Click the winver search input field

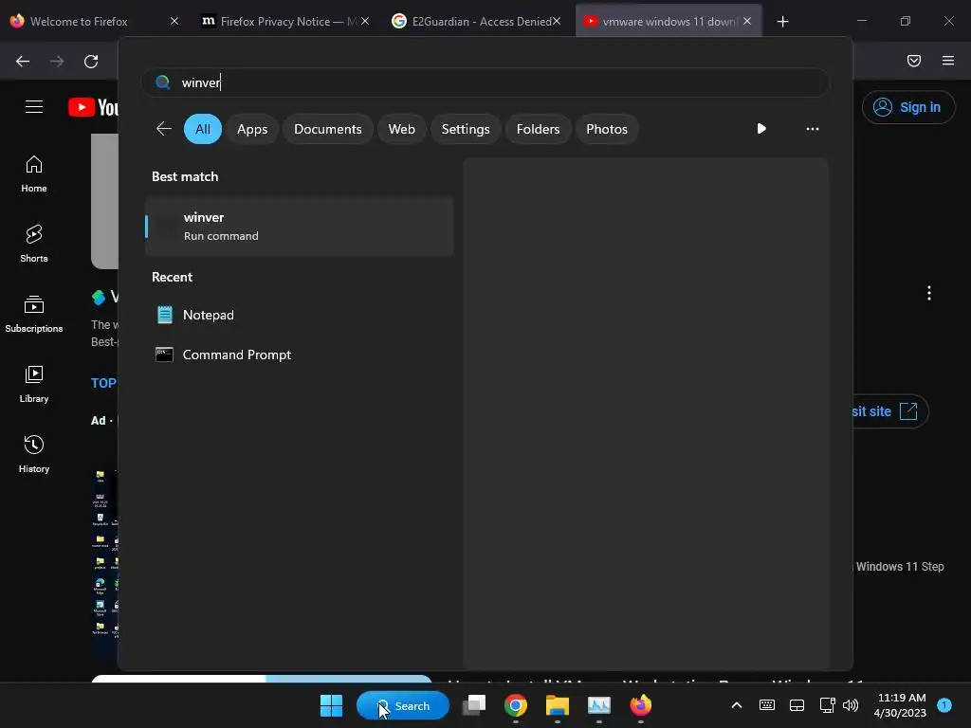click(485, 82)
